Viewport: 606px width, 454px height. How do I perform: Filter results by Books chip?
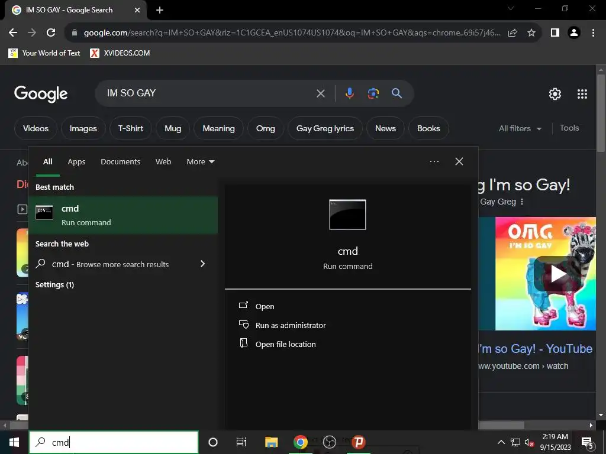click(x=428, y=128)
